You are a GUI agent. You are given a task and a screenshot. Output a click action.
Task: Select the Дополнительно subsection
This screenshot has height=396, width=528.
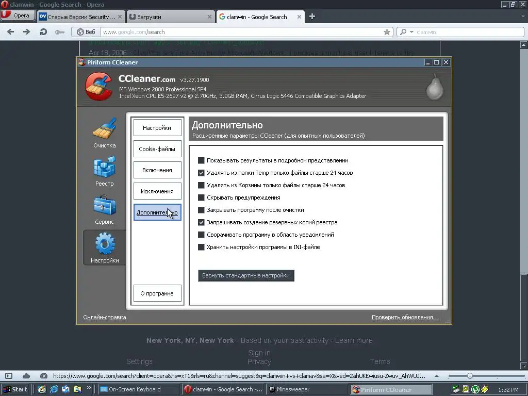point(157,212)
